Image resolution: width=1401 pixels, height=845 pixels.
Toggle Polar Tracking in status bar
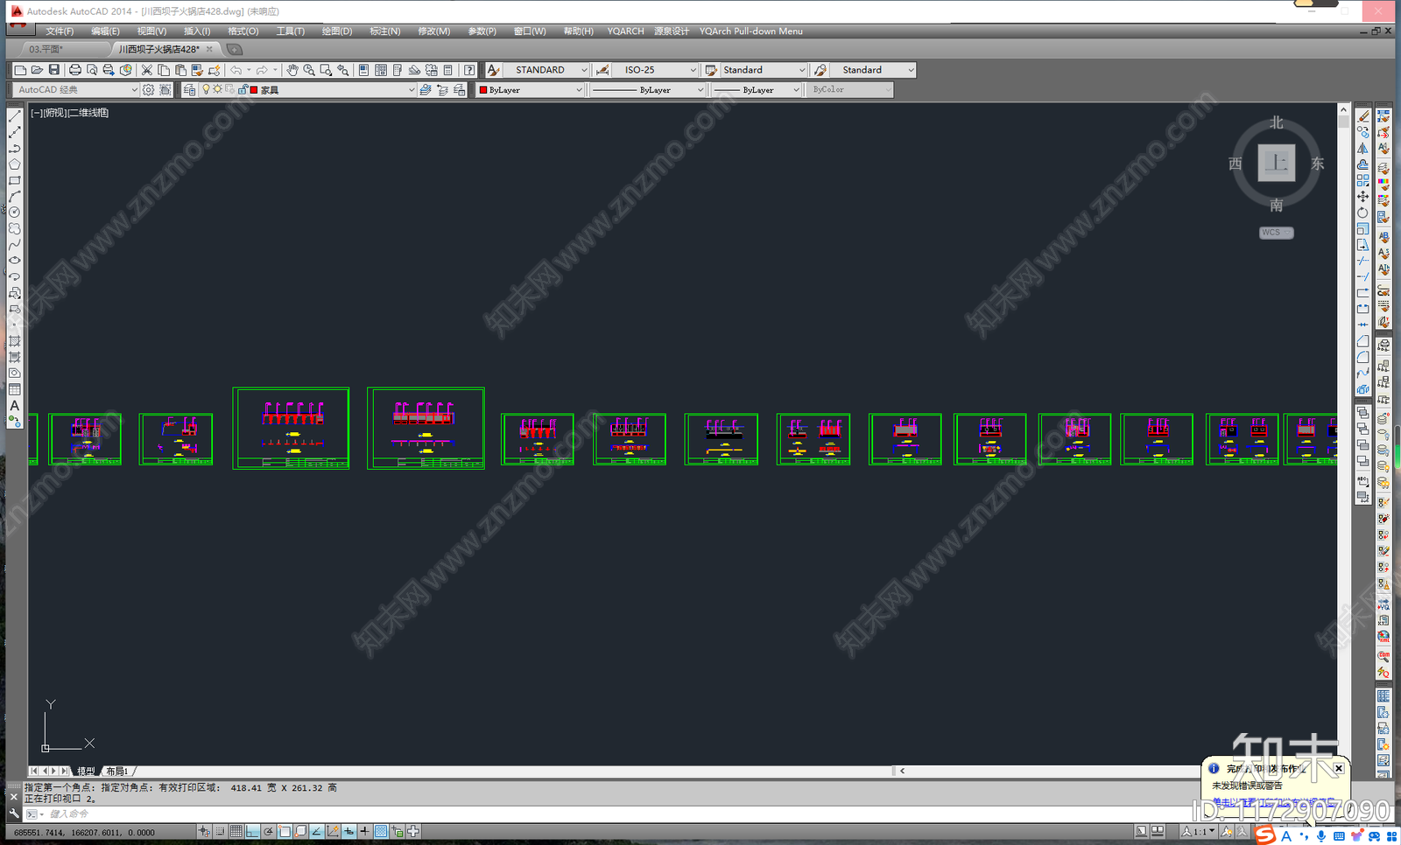coord(269,832)
